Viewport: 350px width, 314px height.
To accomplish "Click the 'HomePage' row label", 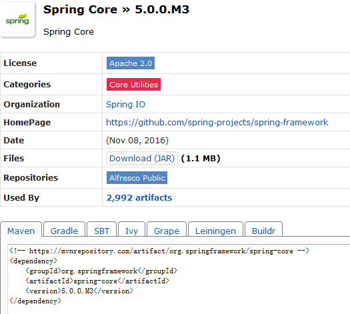I will [27, 122].
